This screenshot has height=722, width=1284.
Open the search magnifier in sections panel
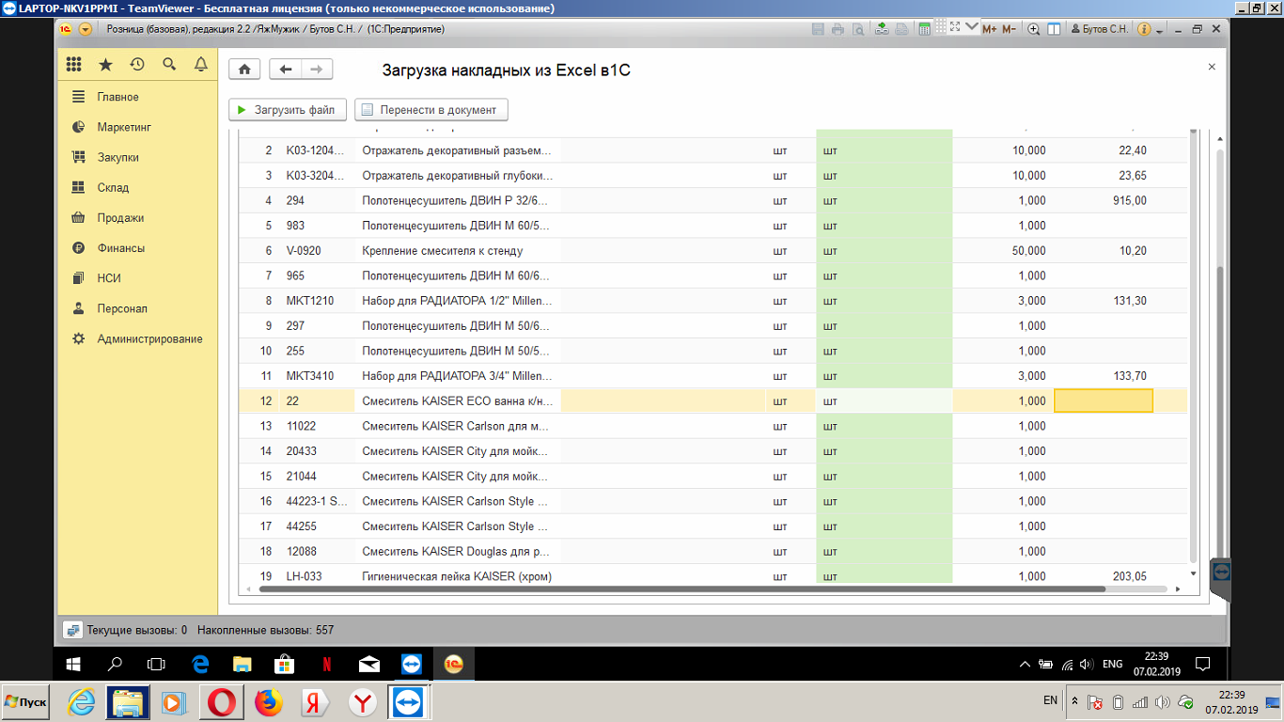tap(169, 64)
